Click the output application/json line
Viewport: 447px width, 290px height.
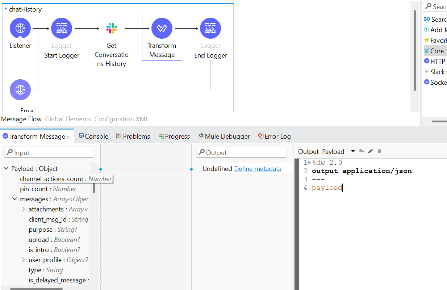pos(362,171)
